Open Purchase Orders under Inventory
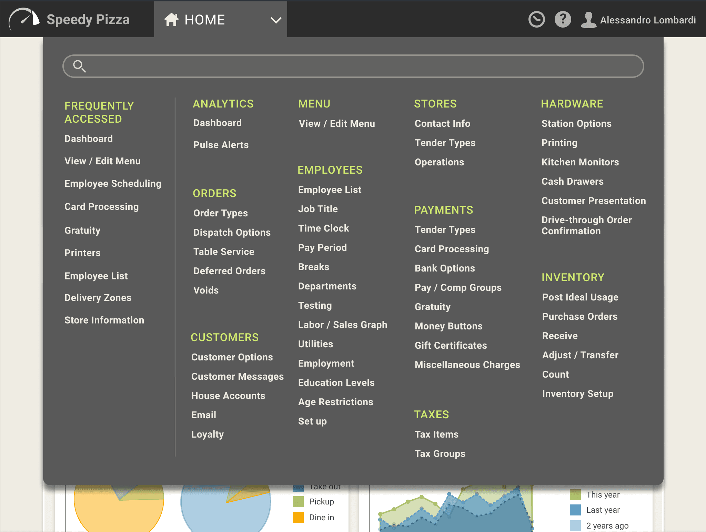This screenshot has width=706, height=532. tap(579, 316)
